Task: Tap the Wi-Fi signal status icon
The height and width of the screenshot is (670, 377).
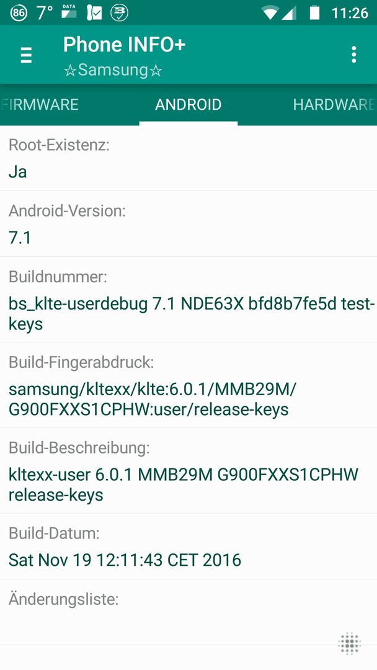Action: (x=270, y=13)
